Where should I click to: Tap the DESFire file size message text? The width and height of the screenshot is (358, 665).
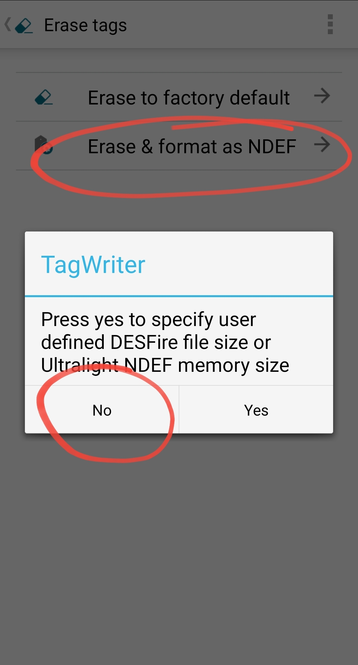(x=165, y=342)
